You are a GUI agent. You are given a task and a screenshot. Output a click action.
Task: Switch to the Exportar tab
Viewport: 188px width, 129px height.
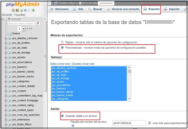pyautogui.click(x=152, y=9)
